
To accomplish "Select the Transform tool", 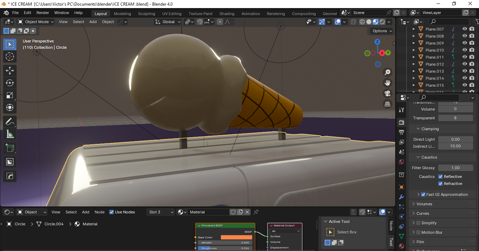I will pyautogui.click(x=10, y=107).
